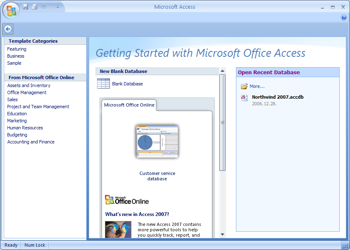
Task: Click the Undo icon
Action: pos(44,7)
